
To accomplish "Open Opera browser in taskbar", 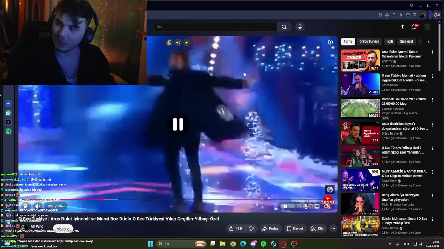I will point(284,244).
